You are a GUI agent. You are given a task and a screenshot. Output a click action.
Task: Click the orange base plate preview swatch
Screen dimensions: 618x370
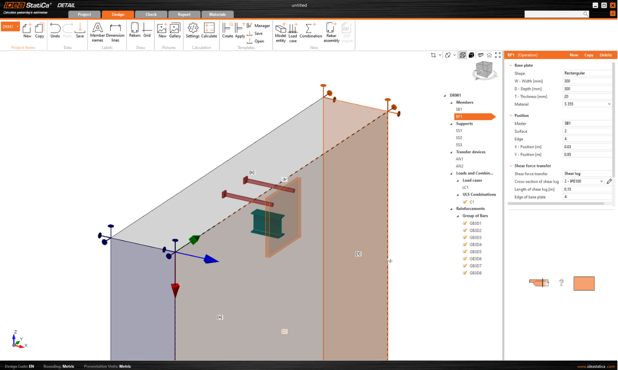584,283
